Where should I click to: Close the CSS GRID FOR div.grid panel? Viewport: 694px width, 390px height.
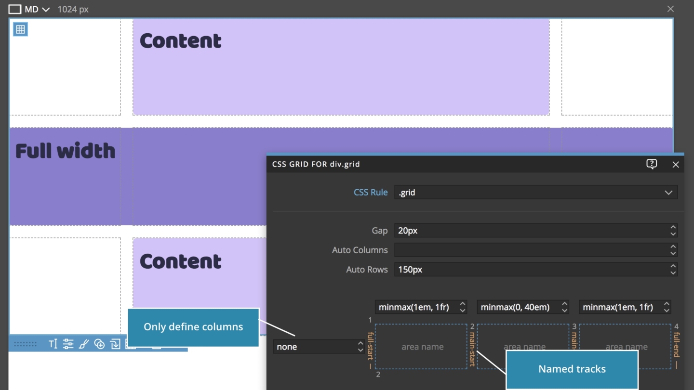[x=675, y=164]
